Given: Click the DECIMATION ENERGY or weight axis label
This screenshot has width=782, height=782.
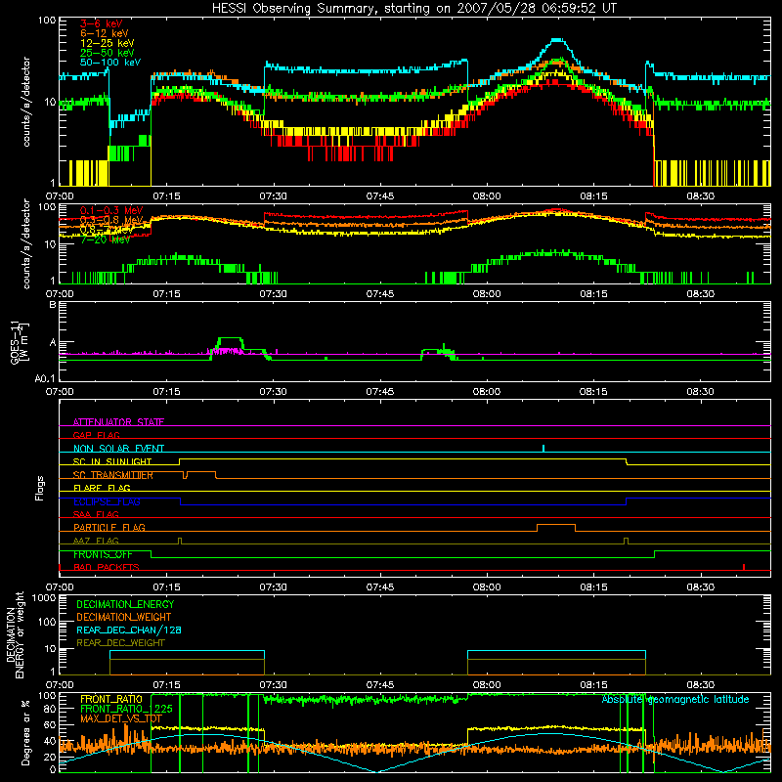Looking at the screenshot, I should pos(15,634).
